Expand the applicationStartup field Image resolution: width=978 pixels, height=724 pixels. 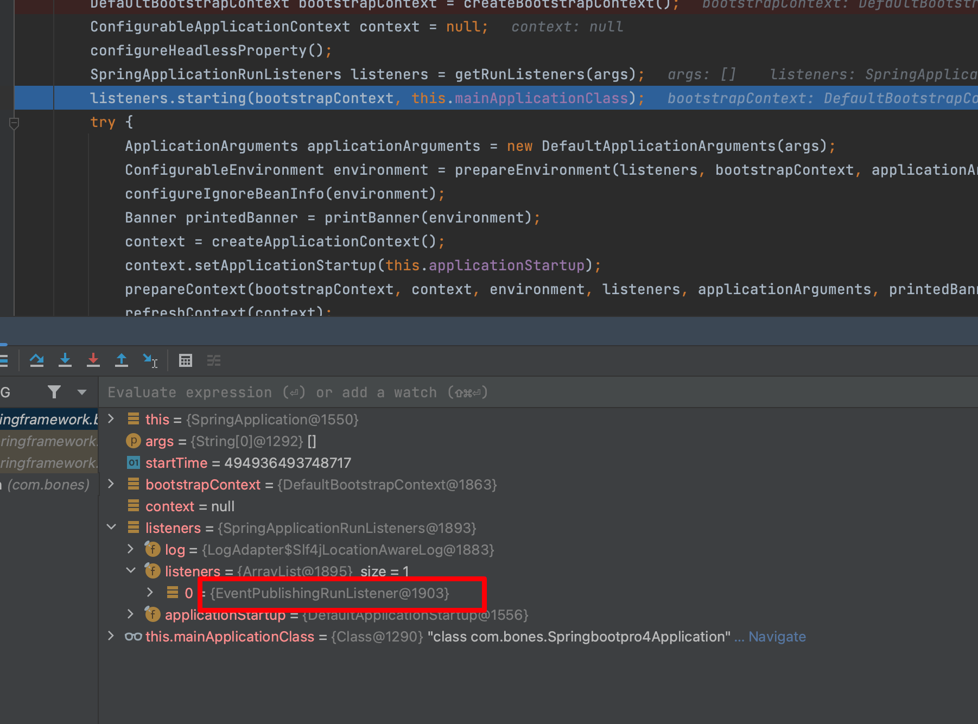click(x=130, y=614)
